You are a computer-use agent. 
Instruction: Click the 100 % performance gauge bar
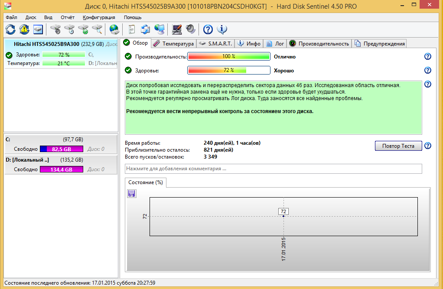pyautogui.click(x=229, y=56)
